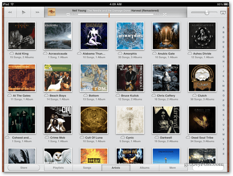Tap the cloud icon beside Coheed and...
The height and width of the screenshot is (176, 233).
tap(7, 137)
